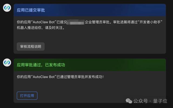Click the 打开应用 button
The image size is (173, 108).
click(x=27, y=96)
